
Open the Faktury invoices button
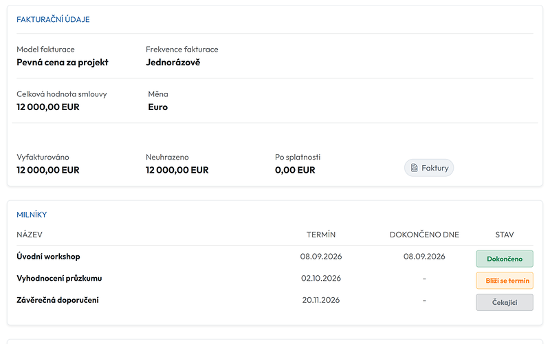point(428,168)
